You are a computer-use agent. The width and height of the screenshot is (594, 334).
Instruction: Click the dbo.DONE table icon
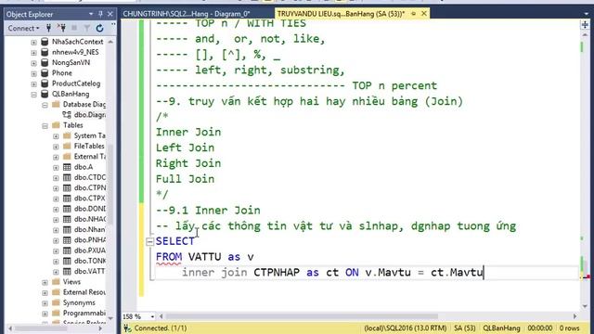coord(67,209)
